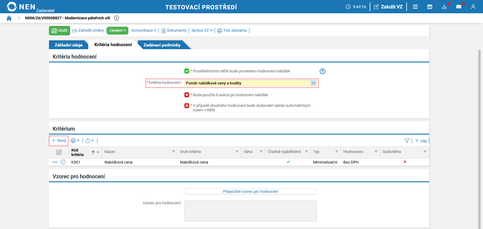Expand the Komunikace menu

tap(144, 30)
